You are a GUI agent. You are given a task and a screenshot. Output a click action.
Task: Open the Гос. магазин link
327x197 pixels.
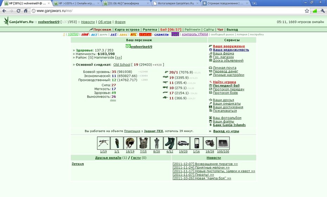[223, 57]
